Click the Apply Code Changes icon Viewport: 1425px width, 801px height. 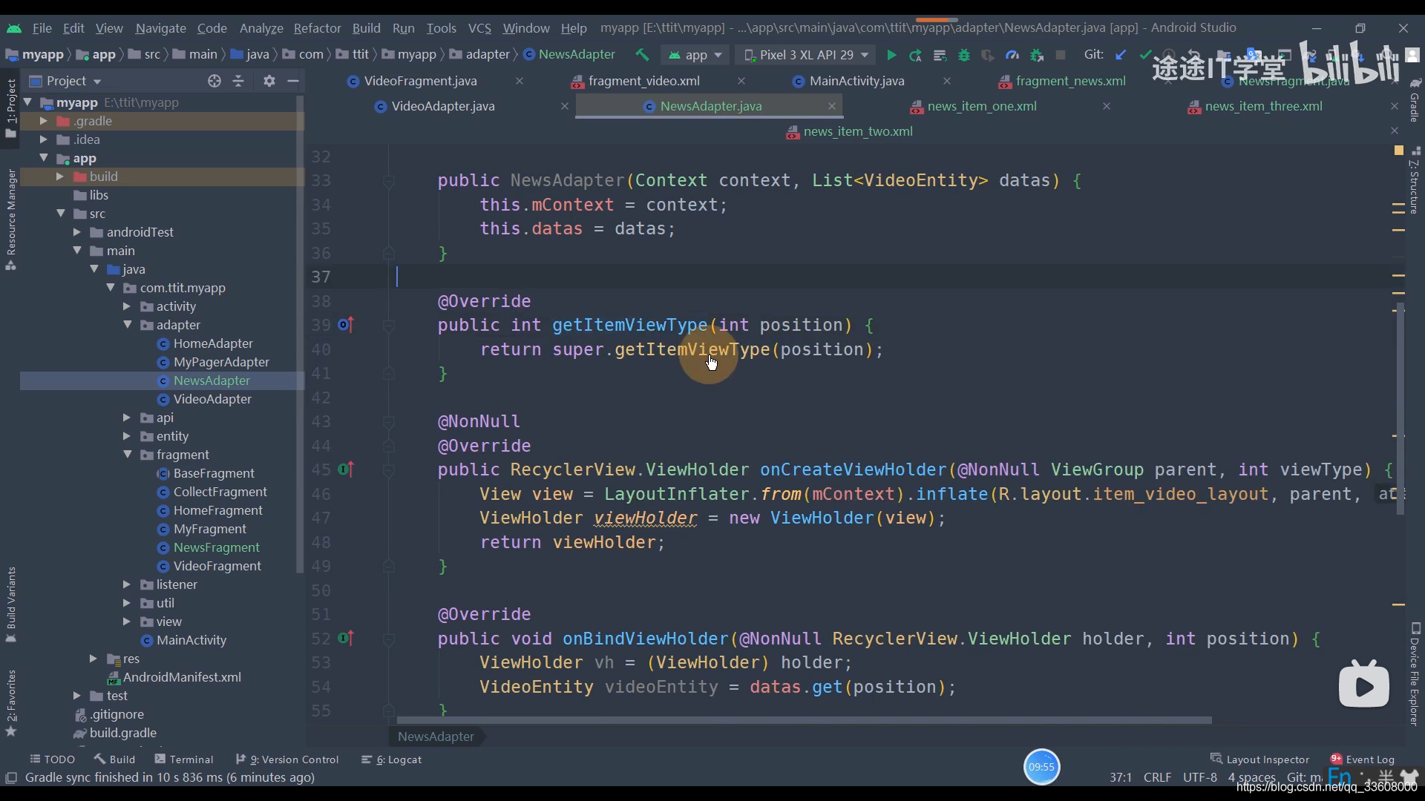pyautogui.click(x=940, y=55)
